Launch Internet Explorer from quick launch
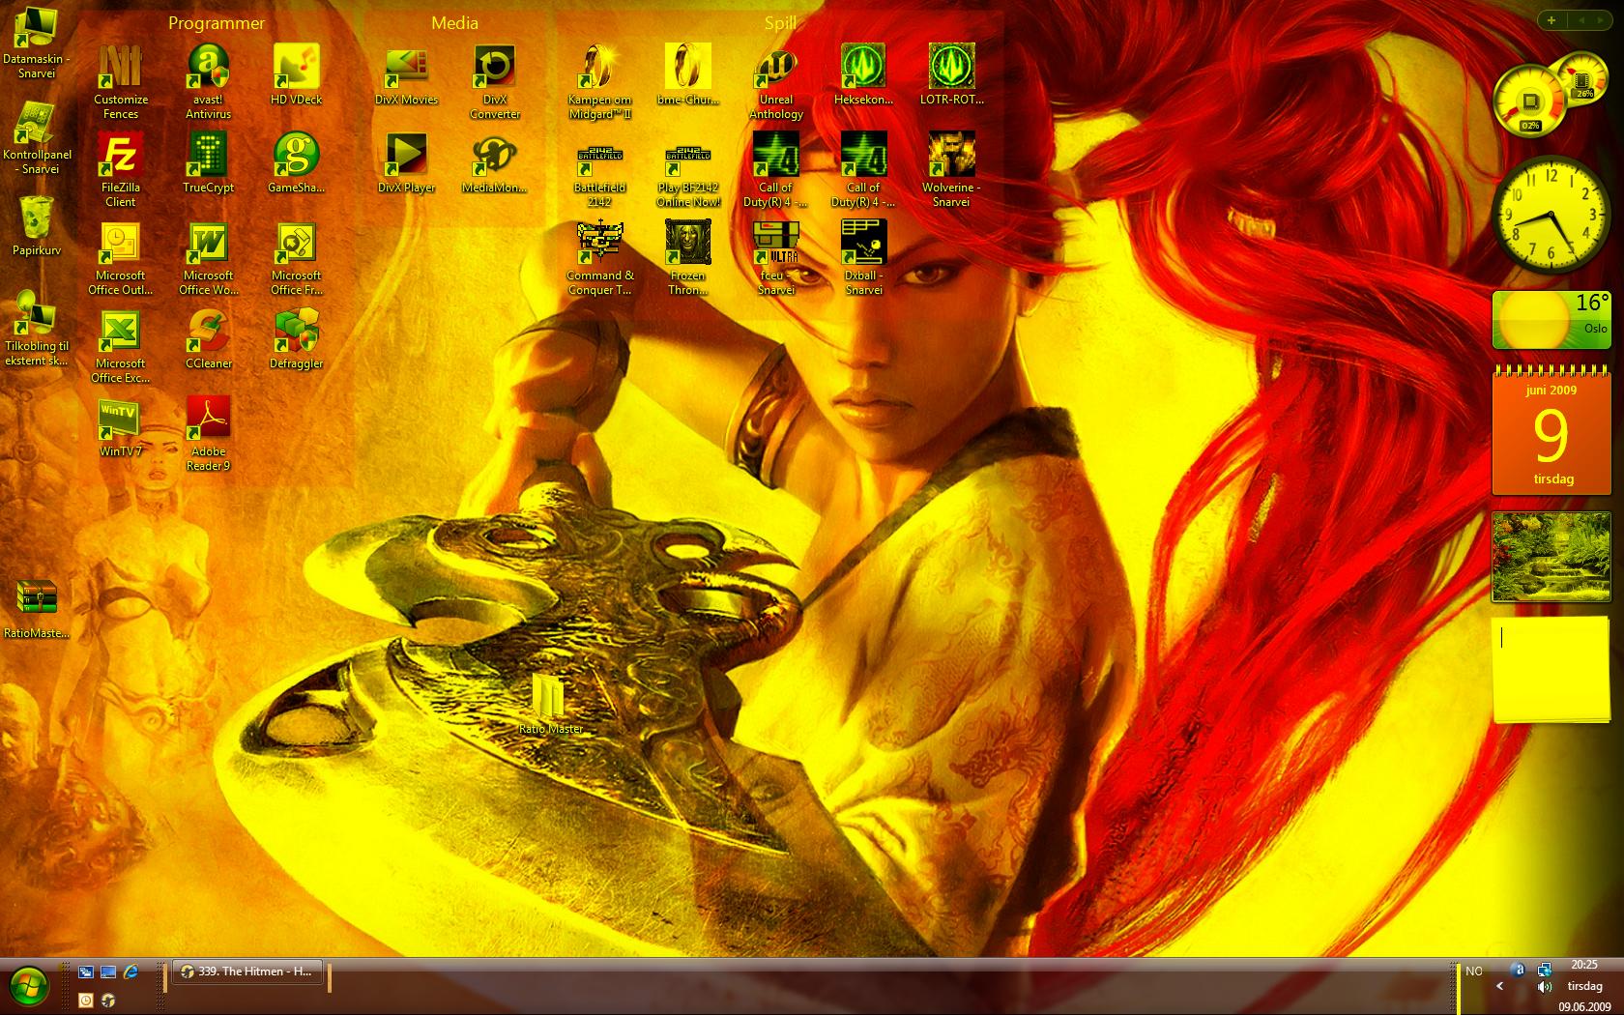Screen dimensions: 1624x1015 pos(130,972)
